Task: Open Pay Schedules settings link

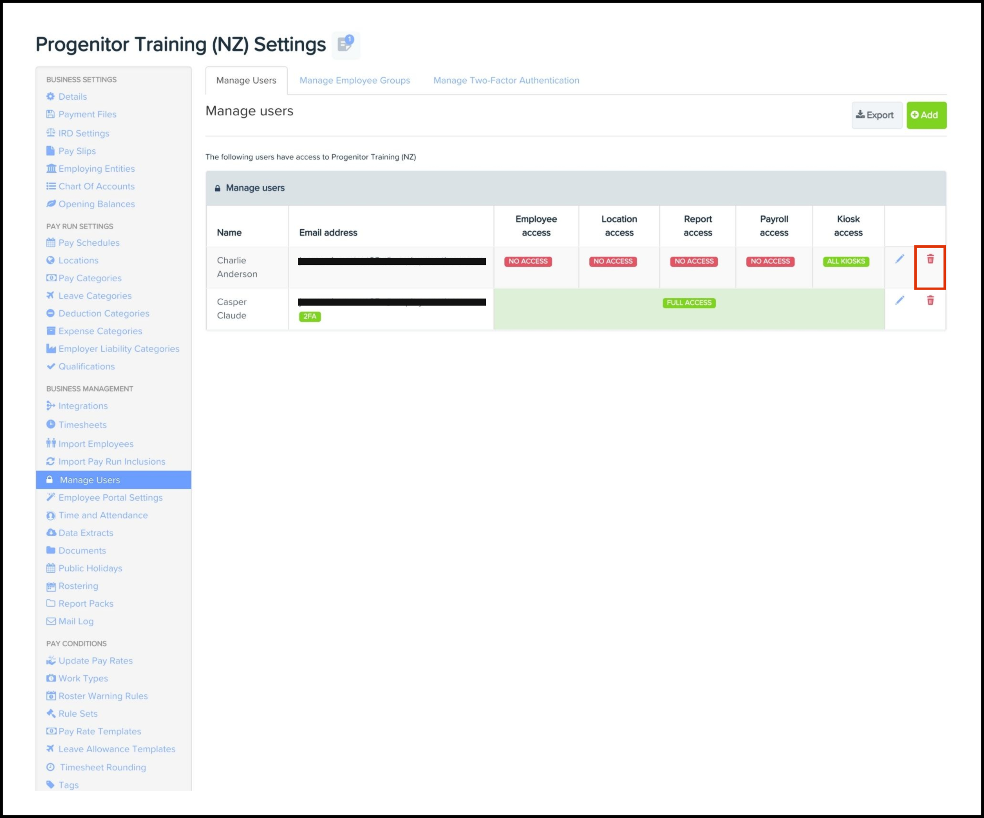Action: tap(89, 242)
